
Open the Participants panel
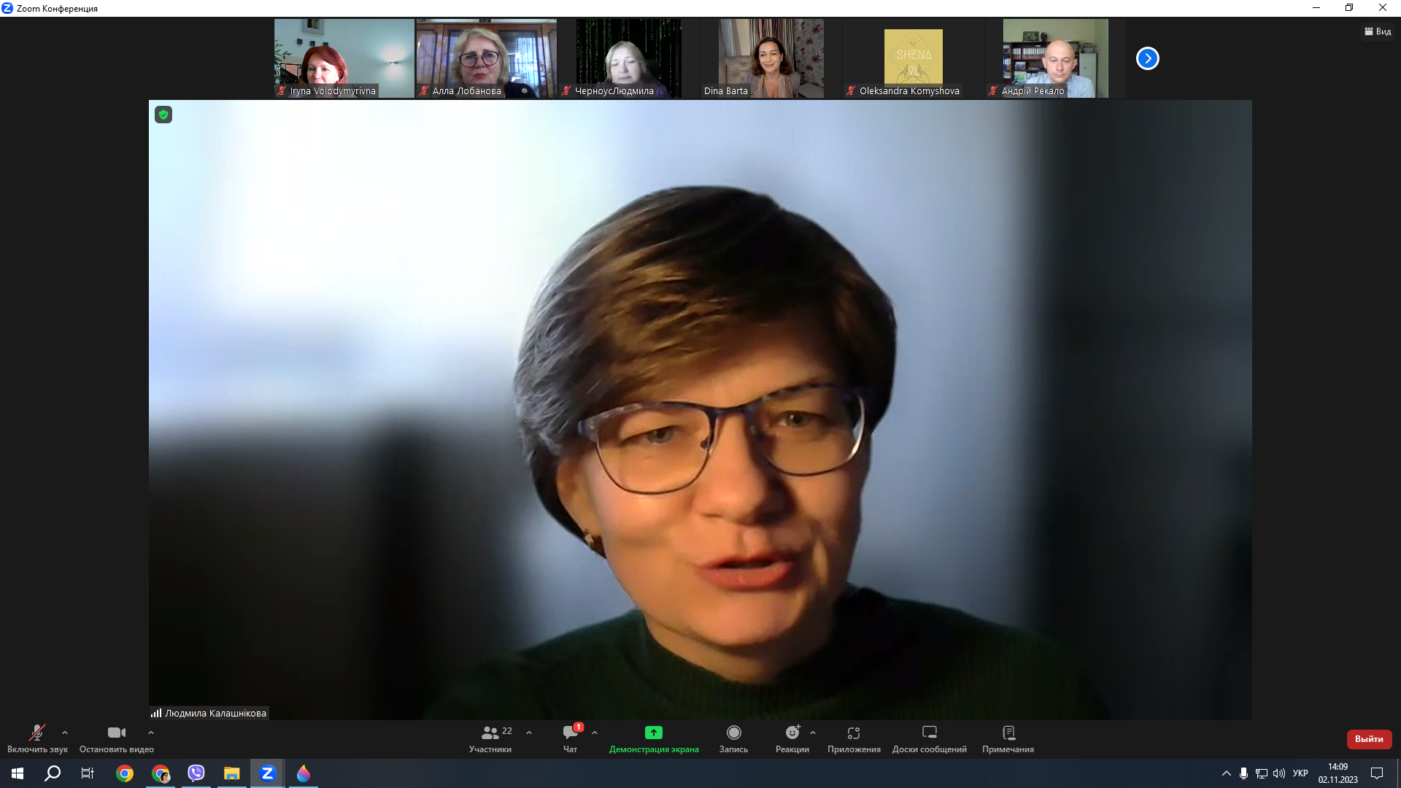490,733
